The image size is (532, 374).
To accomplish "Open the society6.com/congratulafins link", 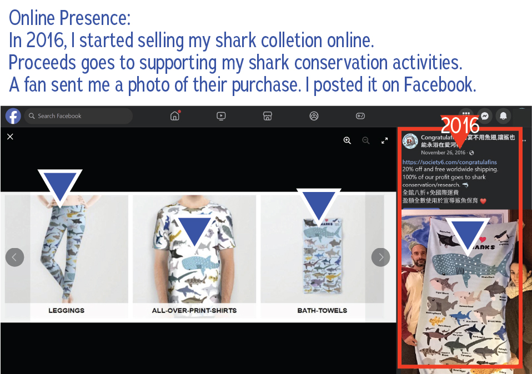I will tap(450, 162).
